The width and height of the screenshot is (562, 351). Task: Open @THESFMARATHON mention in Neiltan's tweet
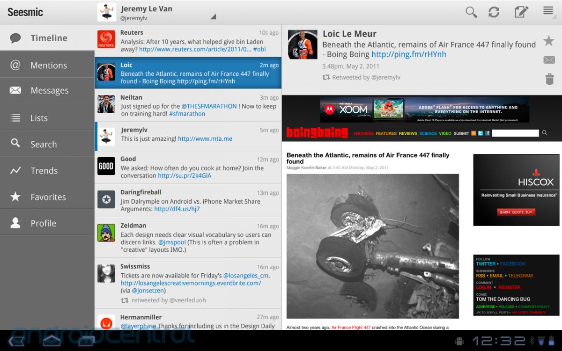(209, 106)
